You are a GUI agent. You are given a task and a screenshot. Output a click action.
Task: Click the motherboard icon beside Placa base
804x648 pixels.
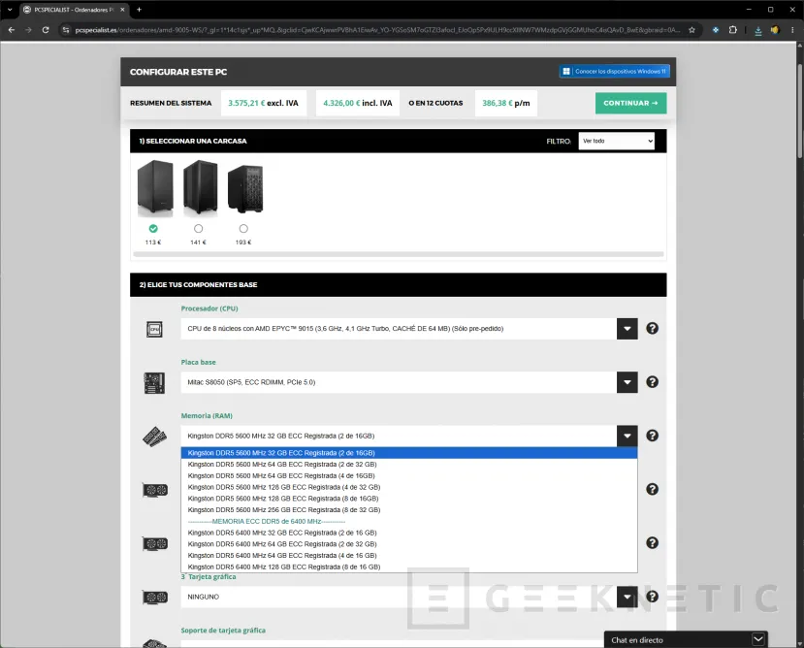[154, 383]
